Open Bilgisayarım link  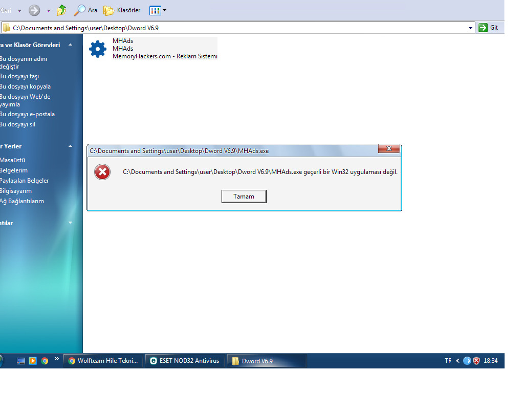[16, 191]
